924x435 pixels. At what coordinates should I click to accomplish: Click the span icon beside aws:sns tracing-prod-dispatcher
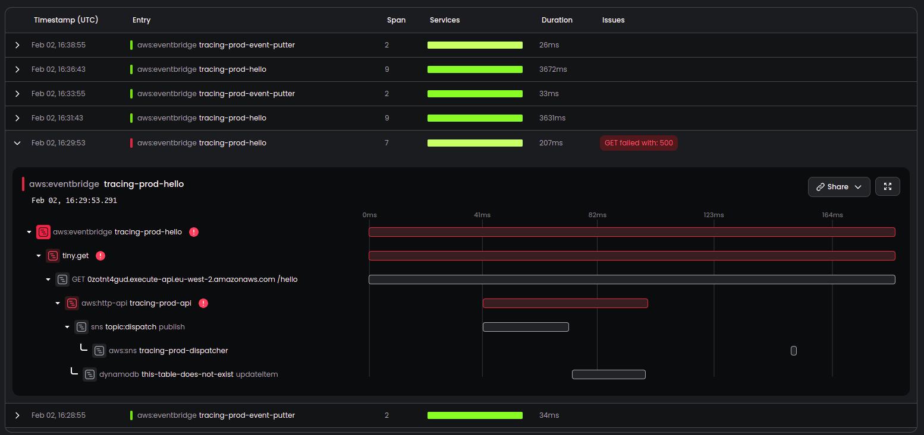pos(99,351)
